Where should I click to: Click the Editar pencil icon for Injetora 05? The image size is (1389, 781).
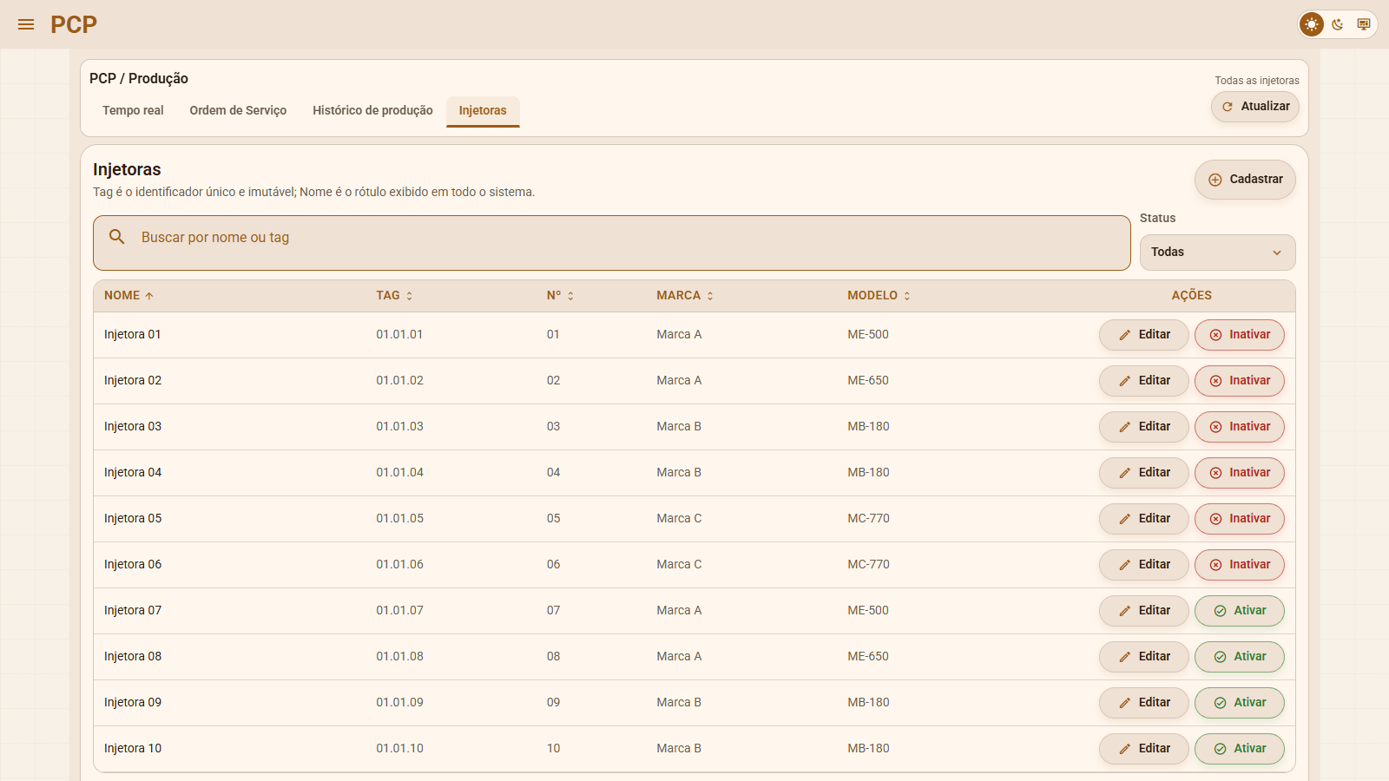click(1124, 519)
